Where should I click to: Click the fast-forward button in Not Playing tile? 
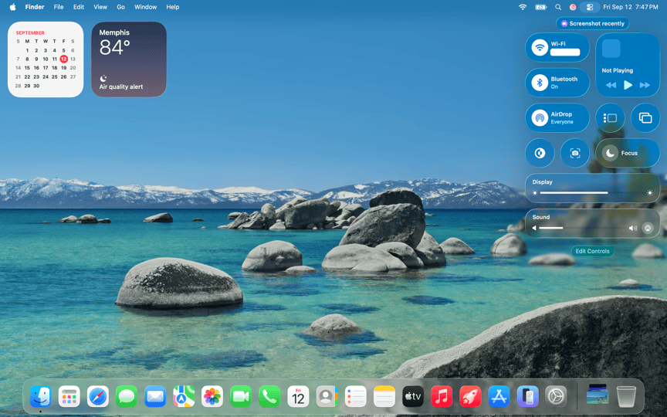(645, 85)
